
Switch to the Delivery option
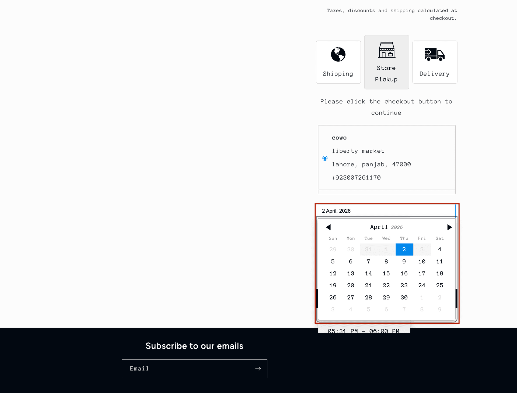click(x=435, y=62)
